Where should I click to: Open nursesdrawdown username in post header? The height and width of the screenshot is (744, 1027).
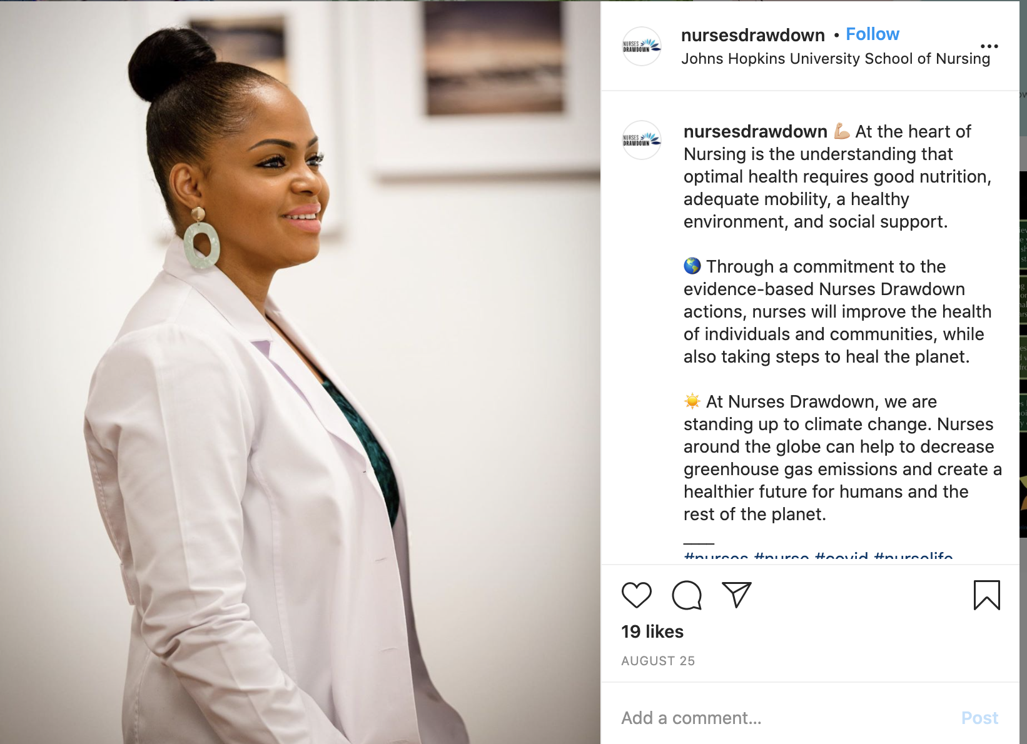[x=752, y=35]
